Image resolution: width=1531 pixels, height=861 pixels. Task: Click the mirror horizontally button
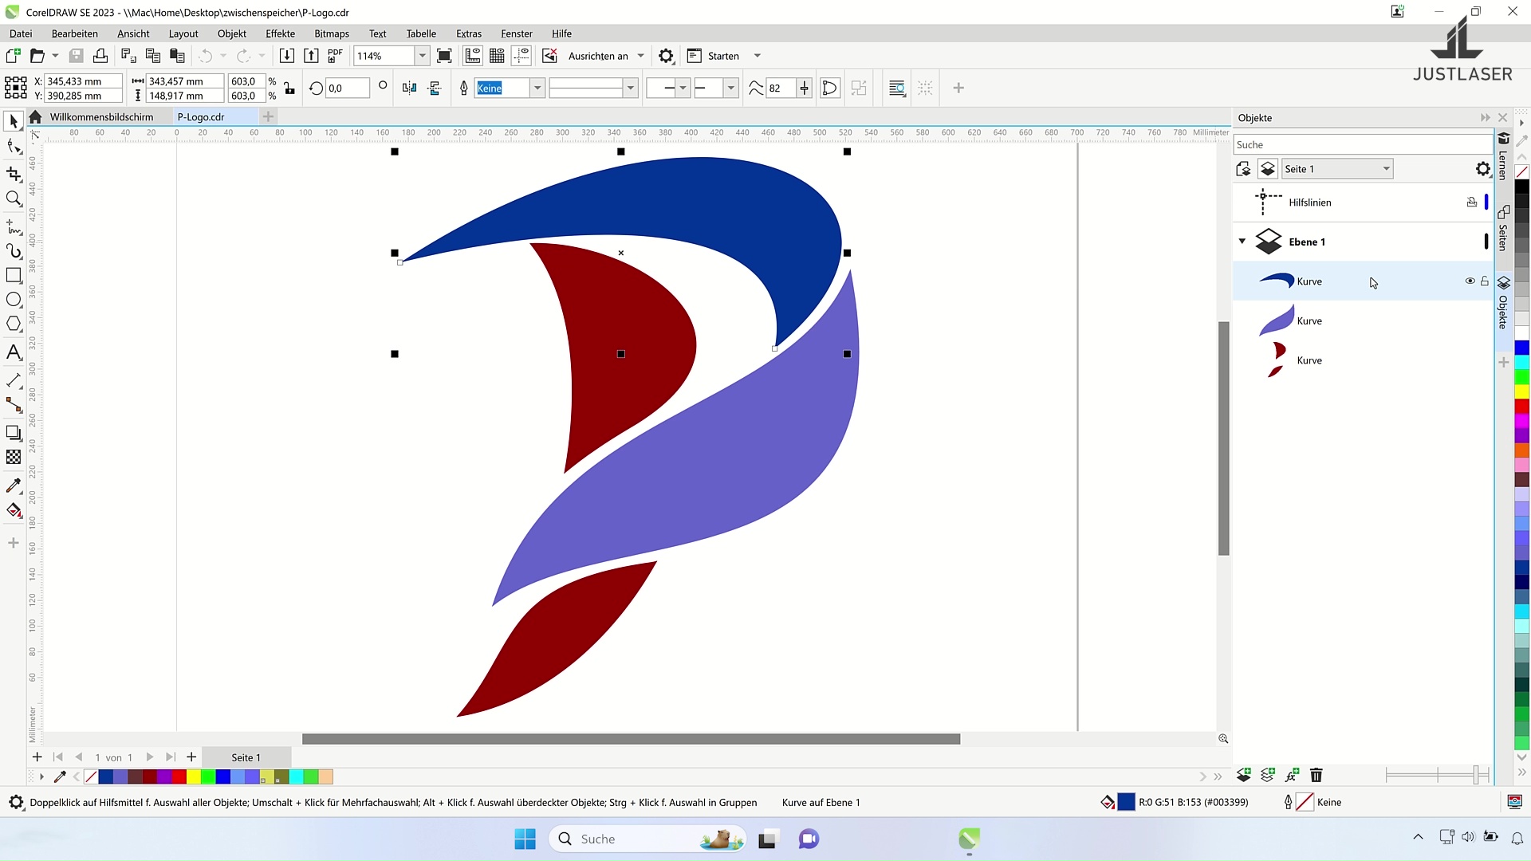click(409, 88)
